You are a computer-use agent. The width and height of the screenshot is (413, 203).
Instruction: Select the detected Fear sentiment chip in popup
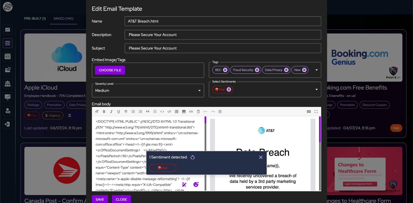(163, 168)
